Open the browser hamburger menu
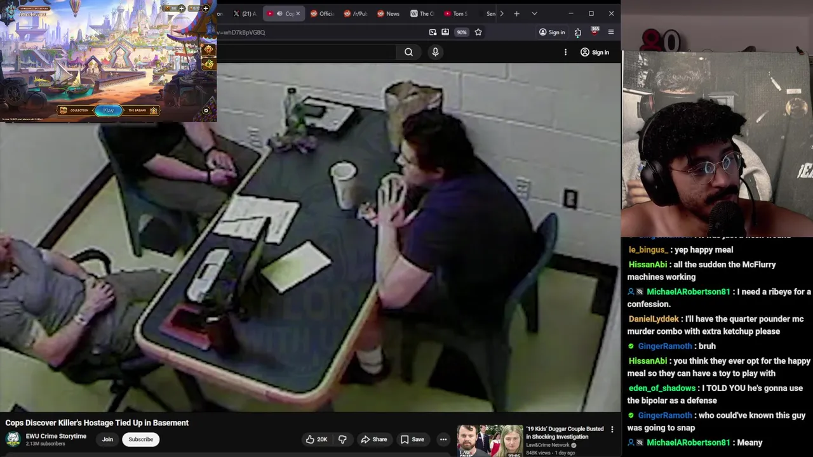 point(611,32)
